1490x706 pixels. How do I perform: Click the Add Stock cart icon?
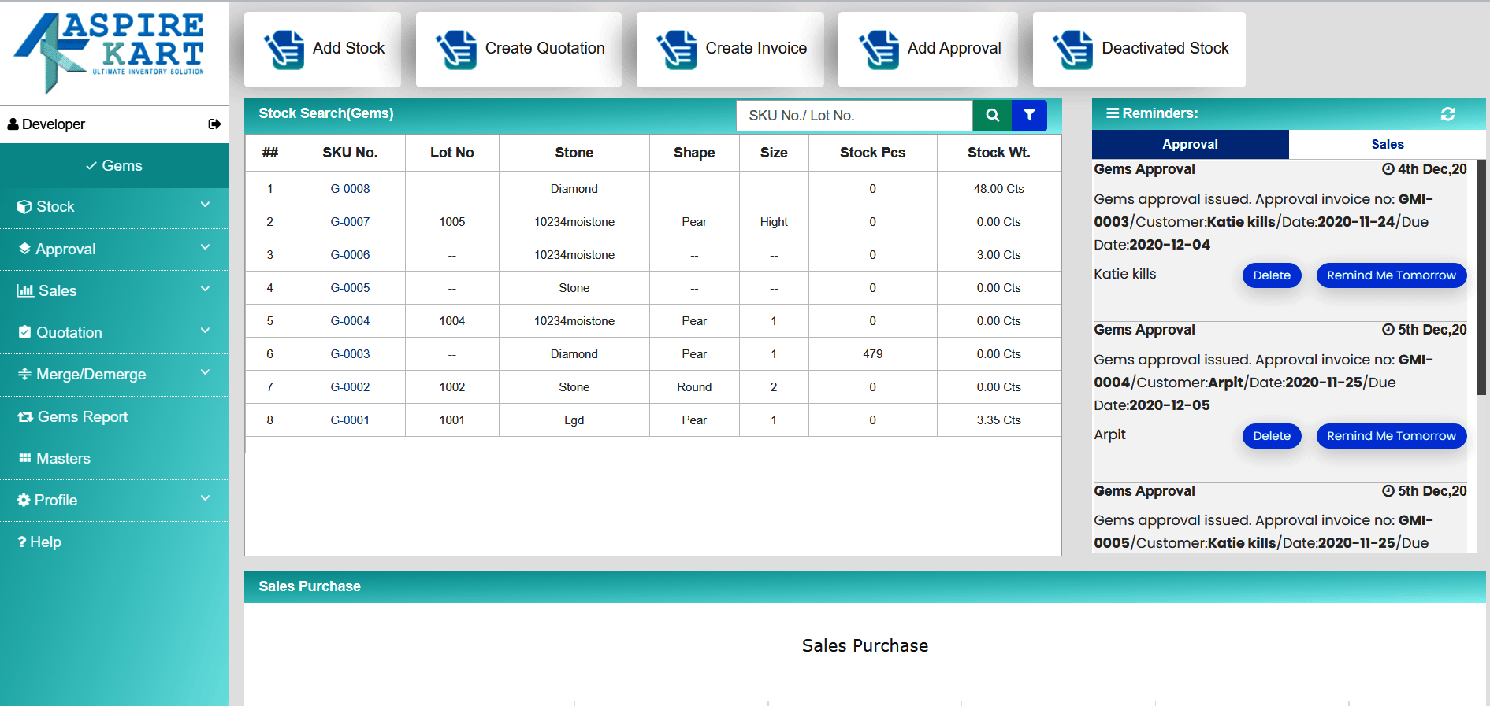(x=284, y=50)
